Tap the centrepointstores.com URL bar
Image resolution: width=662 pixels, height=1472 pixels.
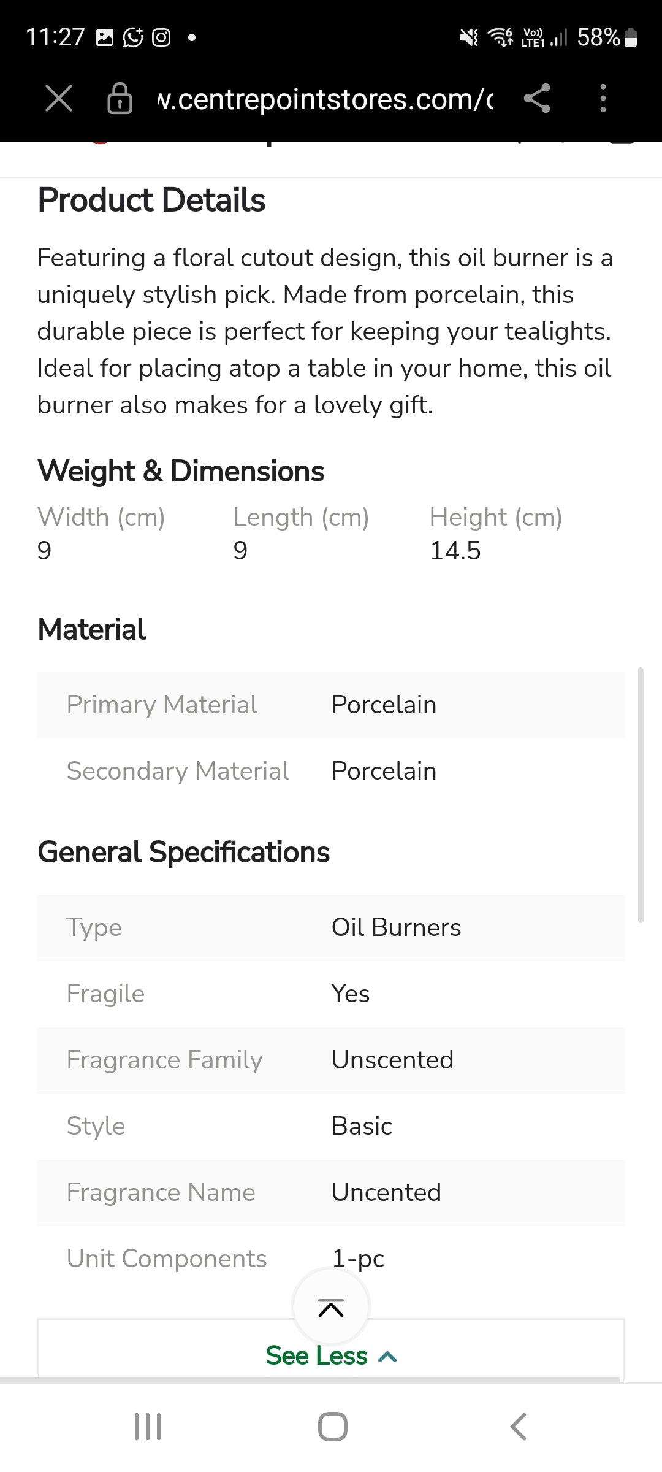325,99
